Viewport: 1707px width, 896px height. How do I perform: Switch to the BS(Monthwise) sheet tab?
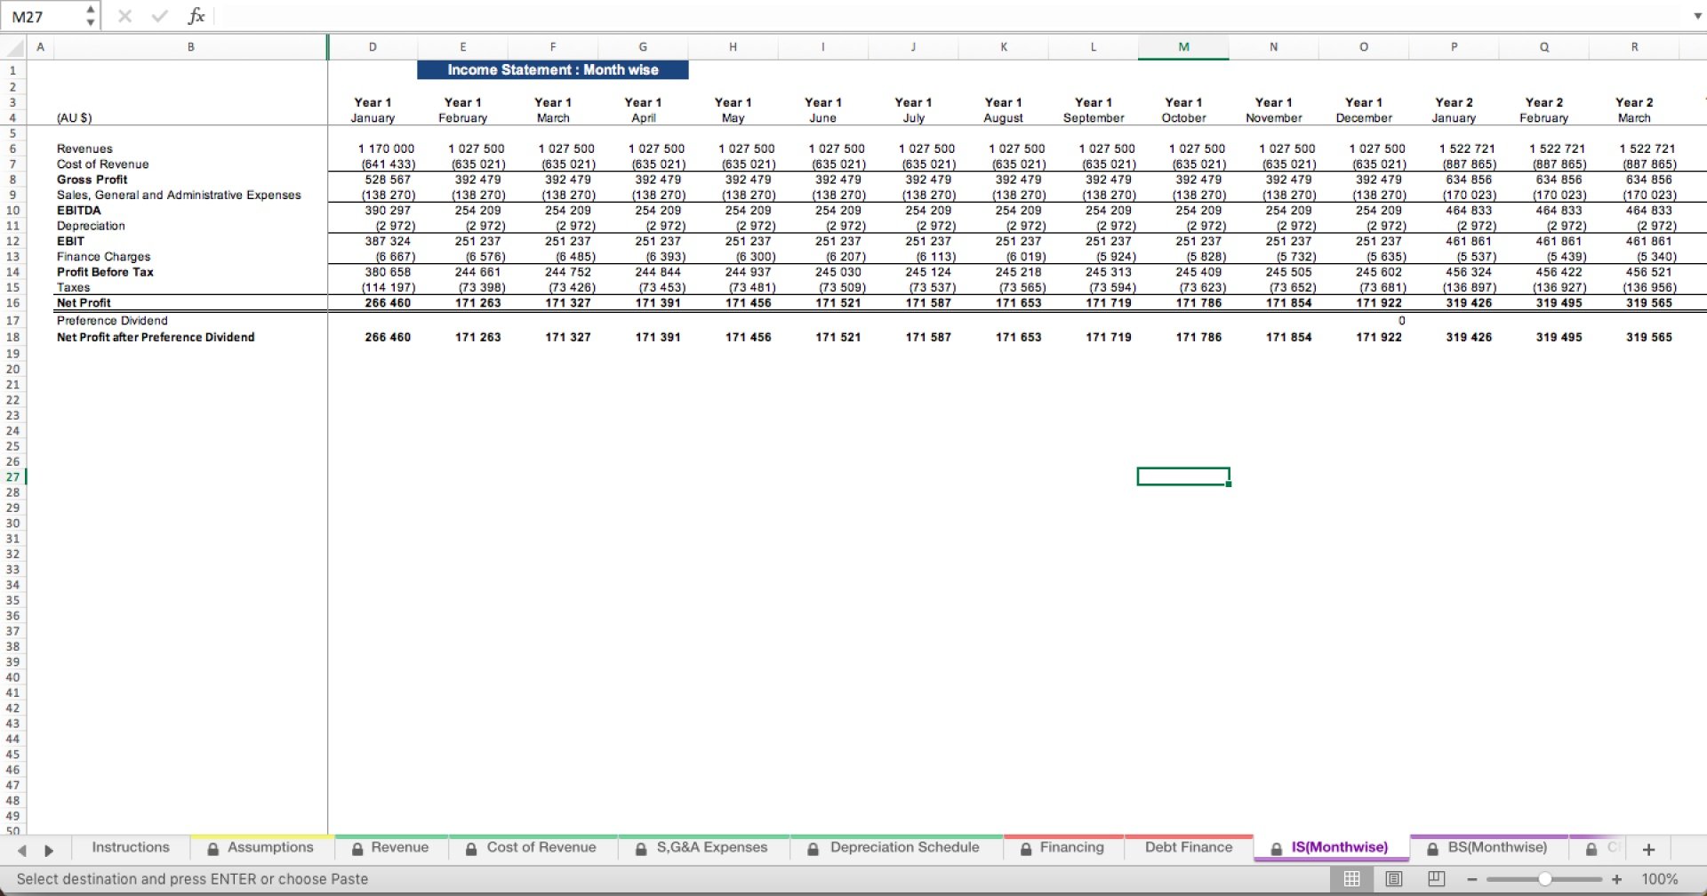[x=1498, y=847]
